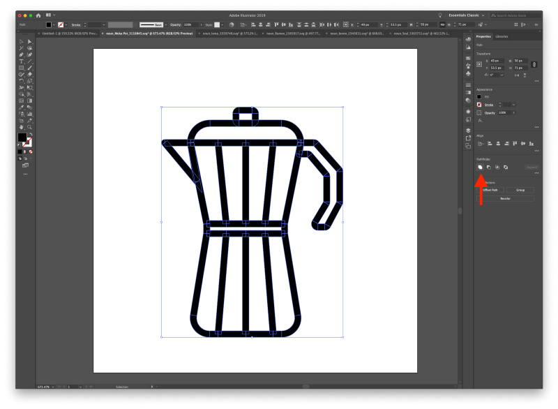This screenshot has height=409, width=558.
Task: Click Flip Horizontal icon in Transform
Action: click(517, 75)
